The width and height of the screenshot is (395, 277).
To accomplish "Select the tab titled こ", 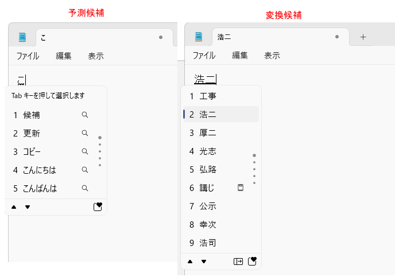I will click(104, 37).
